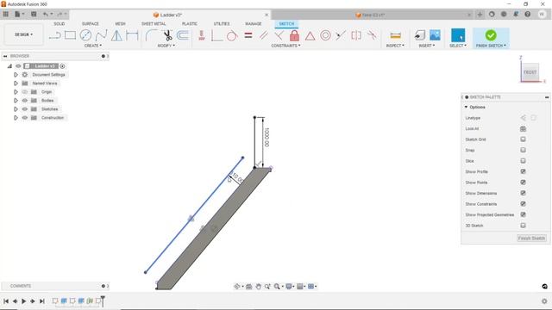Apply the Fix/Unfix lock constraint
The height and width of the screenshot is (310, 552).
pos(294,35)
